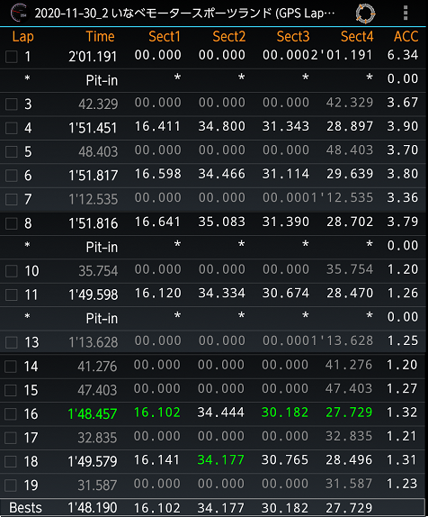Check the box for lap 1

click(x=11, y=57)
